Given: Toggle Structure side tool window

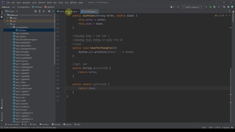Looking at the screenshot, I should (x=2, y=117).
